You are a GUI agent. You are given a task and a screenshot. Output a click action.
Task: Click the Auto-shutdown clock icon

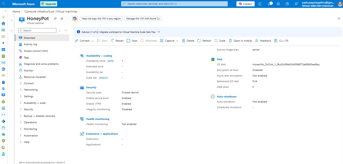[213, 97]
